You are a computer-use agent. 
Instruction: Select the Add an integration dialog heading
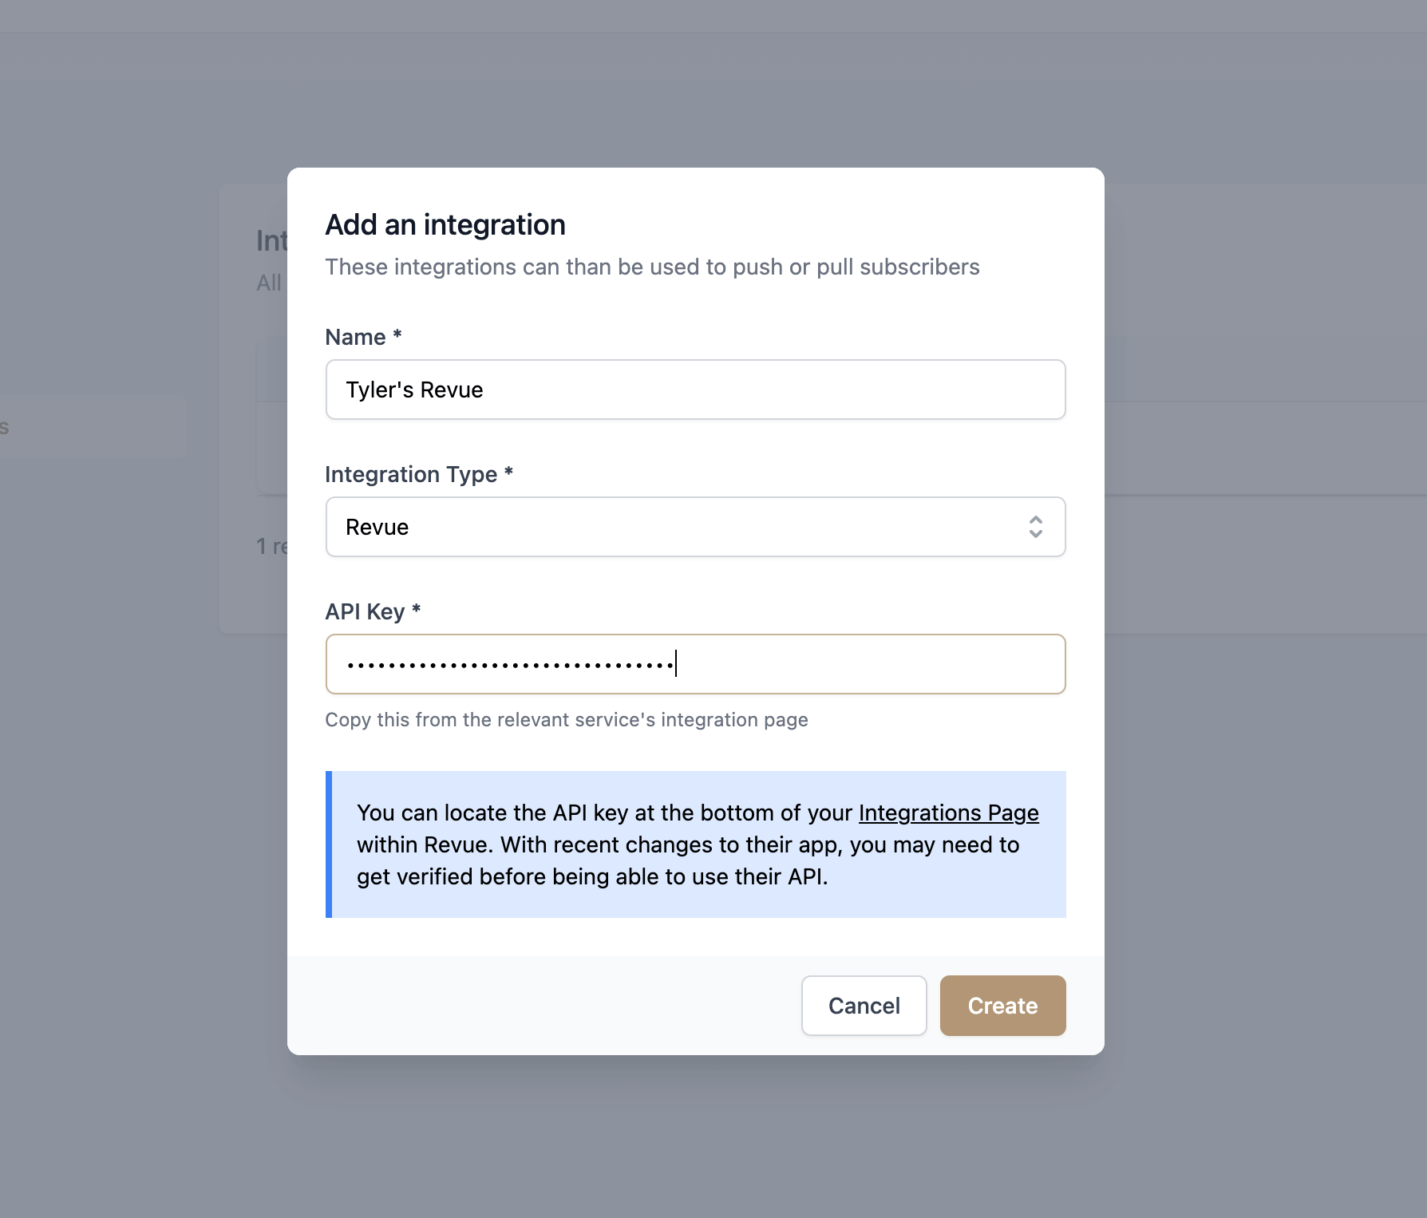click(445, 225)
